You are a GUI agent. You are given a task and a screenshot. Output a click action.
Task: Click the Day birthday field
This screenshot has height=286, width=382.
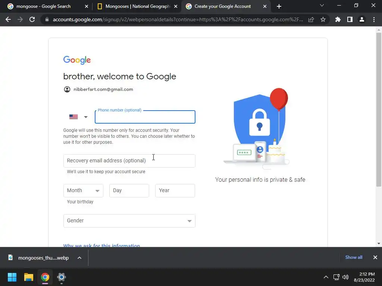pyautogui.click(x=129, y=190)
